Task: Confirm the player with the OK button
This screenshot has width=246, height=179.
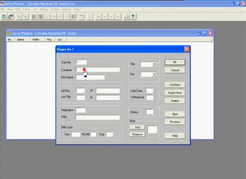Action: click(175, 62)
